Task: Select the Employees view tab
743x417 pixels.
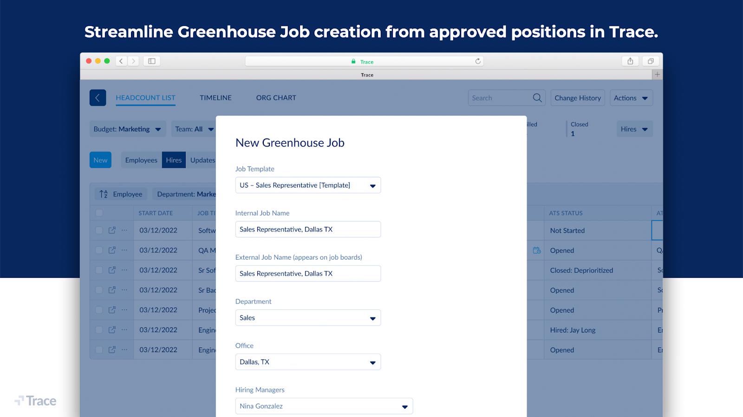Action: click(141, 160)
